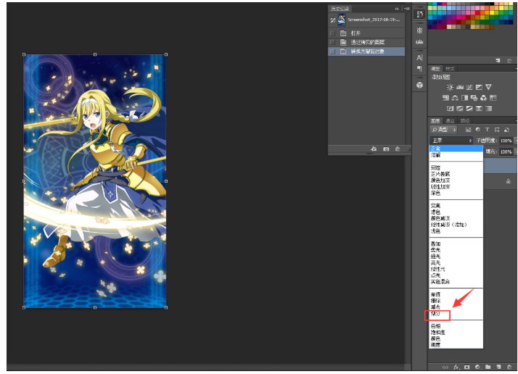518x374 pixels.
Task: Toggle history brush source box beside 转换为智能对象
Action: (333, 52)
